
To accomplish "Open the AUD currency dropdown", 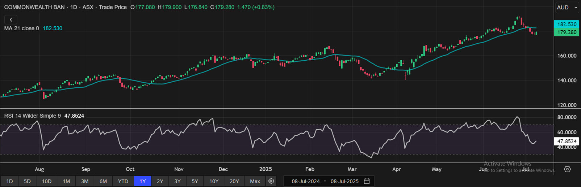I will (x=567, y=8).
